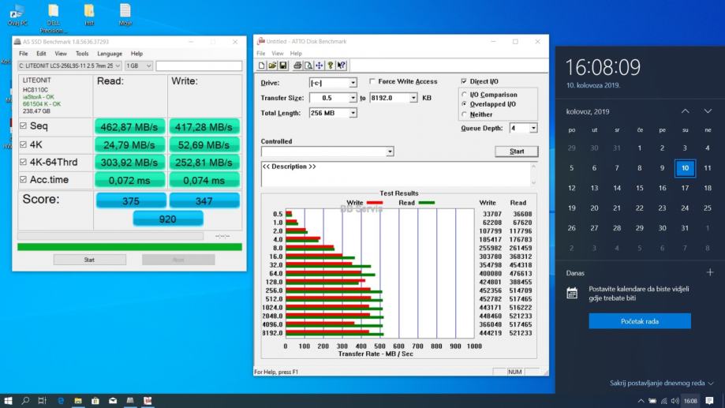Click the battery status tray icon
This screenshot has height=408, width=725.
click(x=652, y=401)
